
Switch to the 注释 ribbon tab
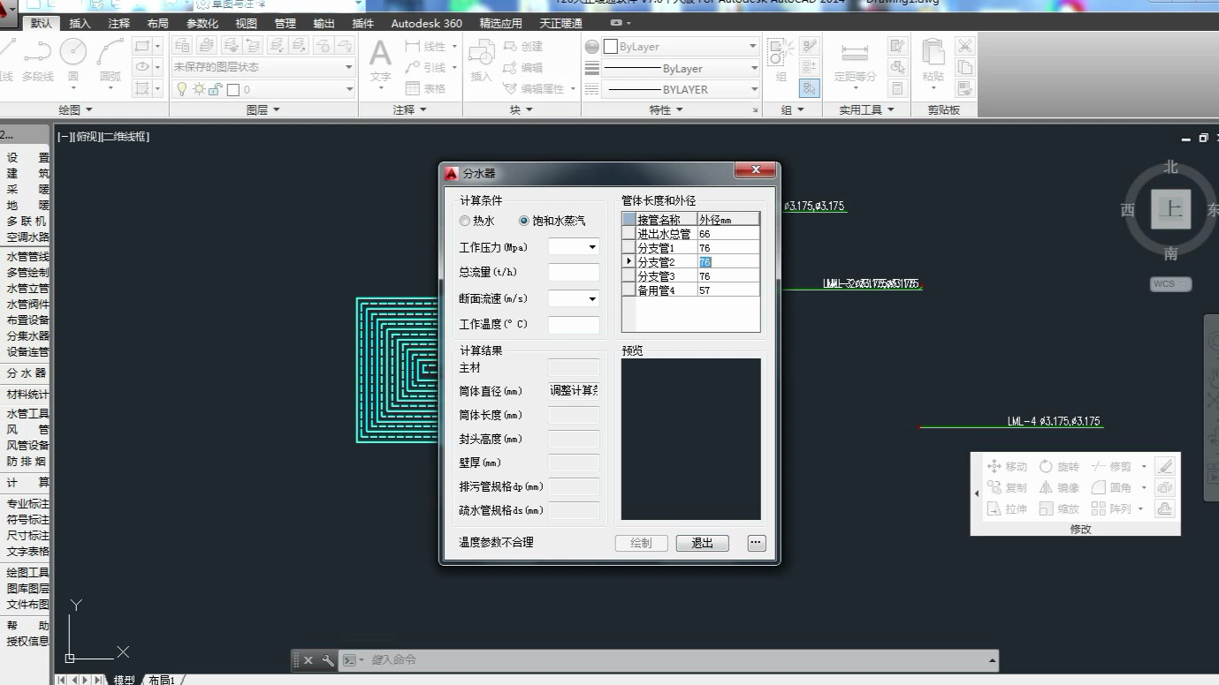[118, 23]
